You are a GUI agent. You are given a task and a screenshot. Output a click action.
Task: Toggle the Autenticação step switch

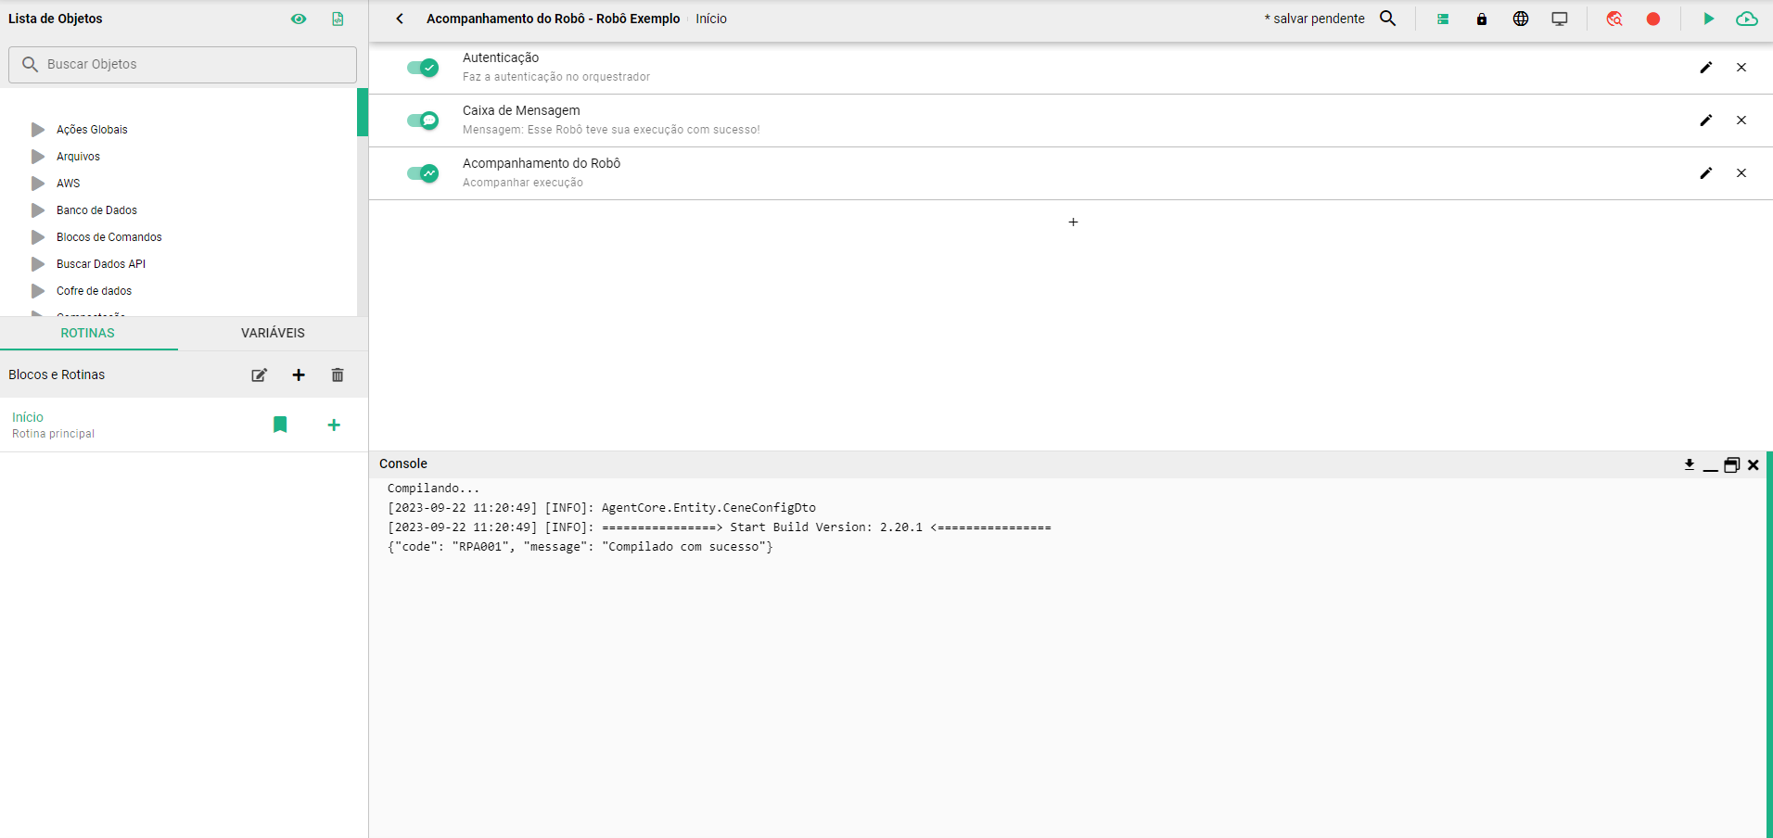[x=423, y=68]
